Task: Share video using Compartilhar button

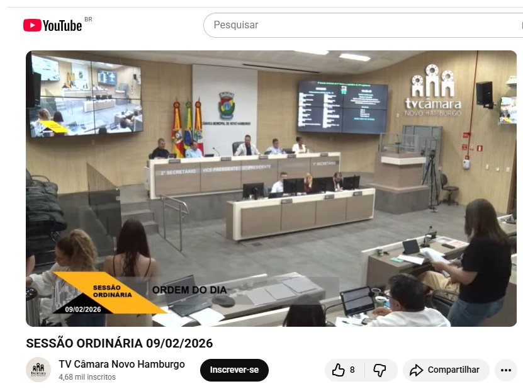Action: click(446, 370)
